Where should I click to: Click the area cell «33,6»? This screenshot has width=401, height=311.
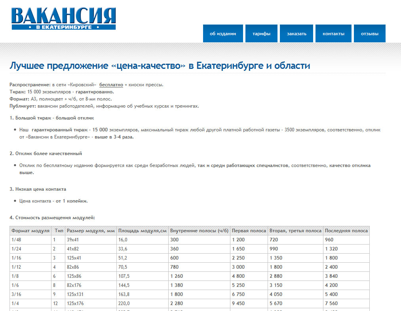tap(143, 249)
